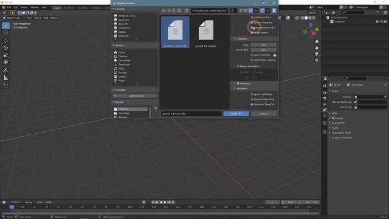Viewport: 389px width, 219px height.
Task: Toggle Subdivision Data checkbox
Action: [252, 18]
